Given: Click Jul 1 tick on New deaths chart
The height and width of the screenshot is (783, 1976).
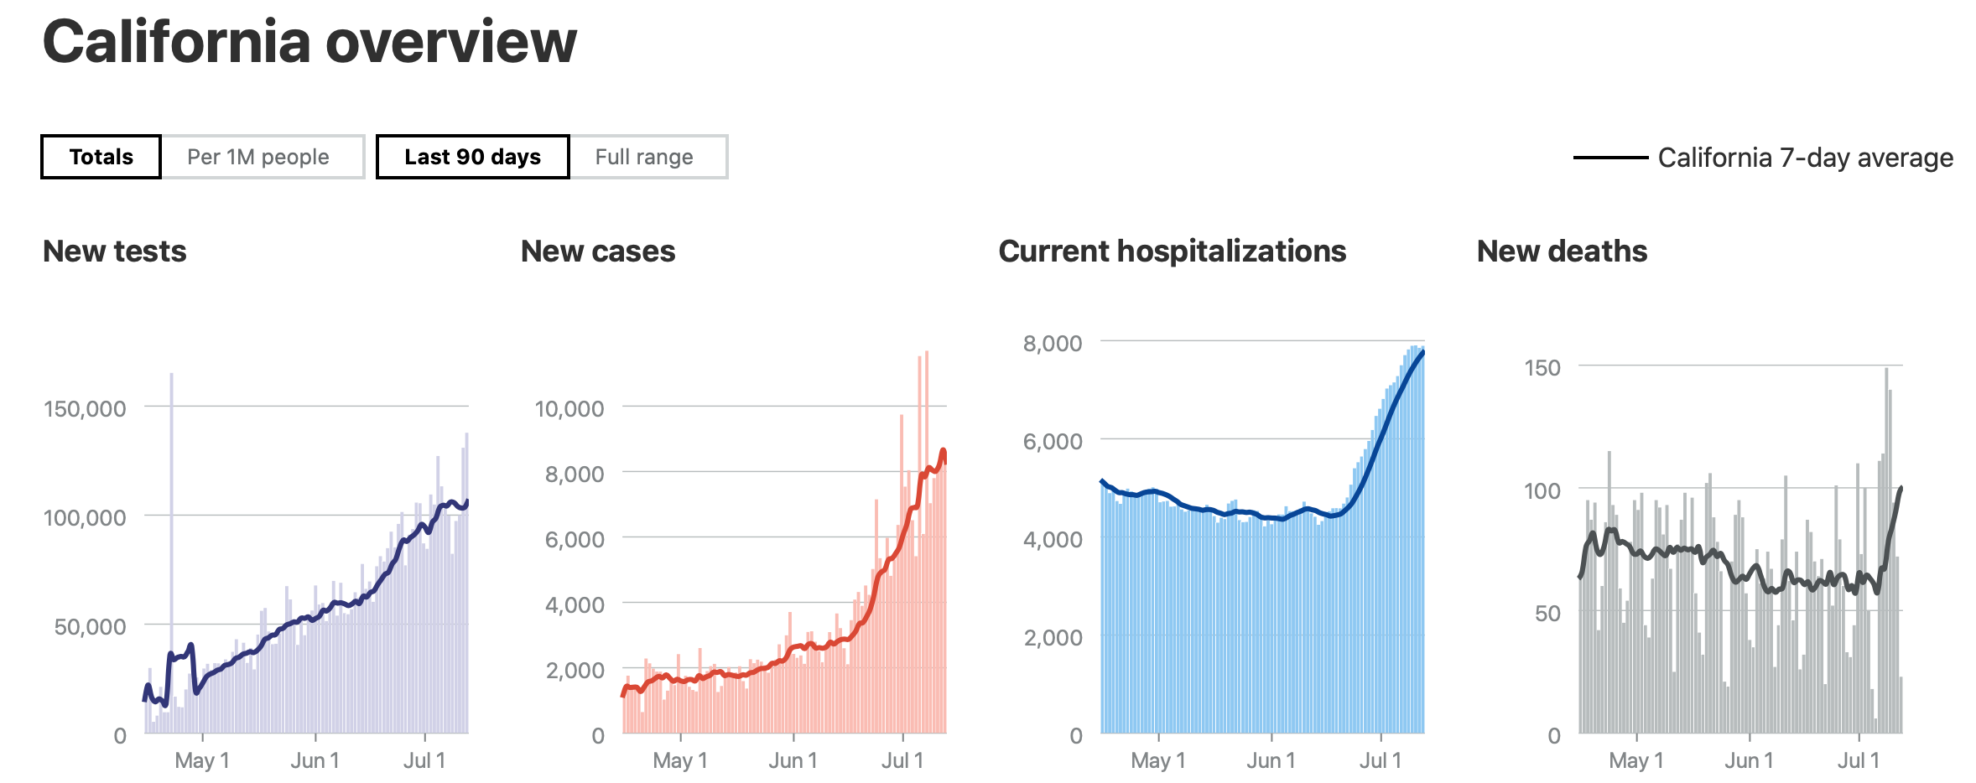Looking at the screenshot, I should [x=1859, y=760].
